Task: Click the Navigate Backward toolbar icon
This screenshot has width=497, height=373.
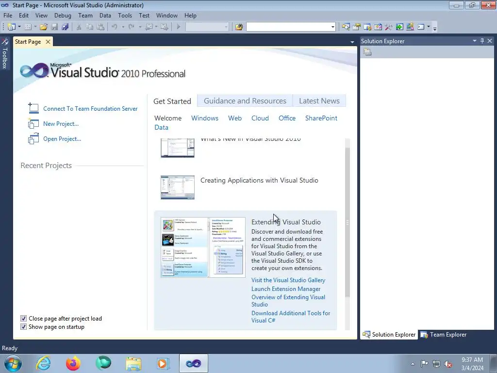Action: point(149,27)
